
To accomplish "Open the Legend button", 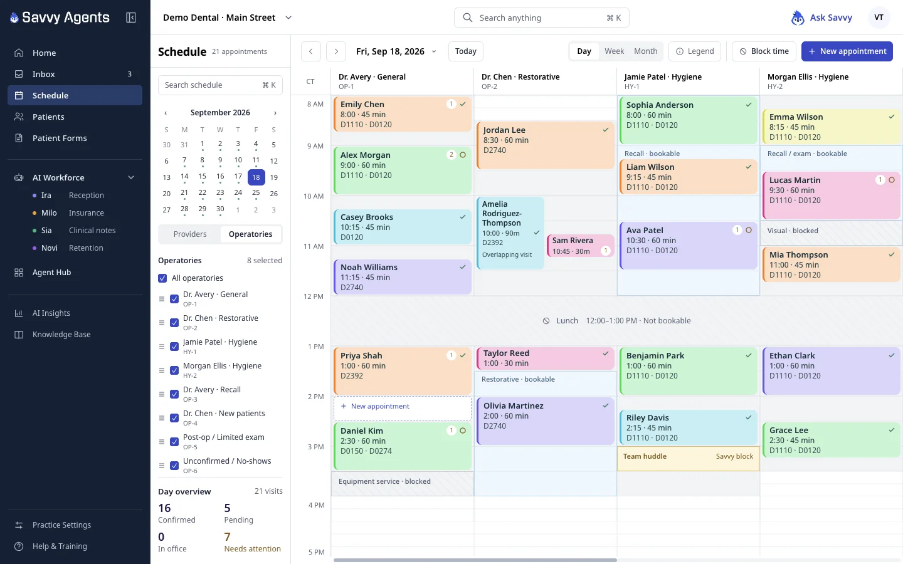I will coord(695,51).
